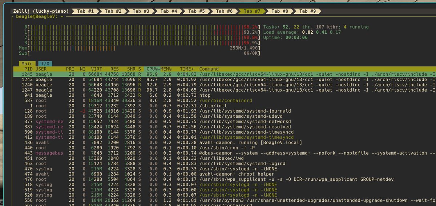Go to Zellij Tab #5
This screenshot has width=436, height=206.
coord(197,11)
